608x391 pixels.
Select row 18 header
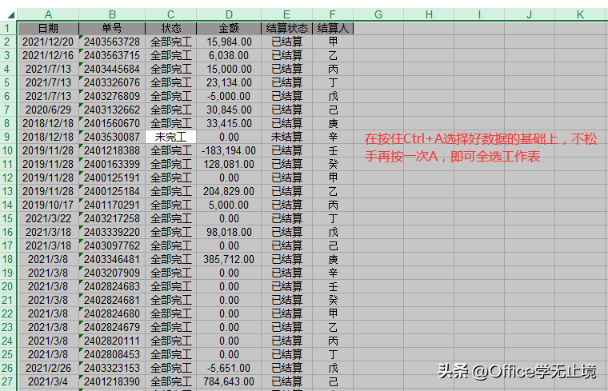pyautogui.click(x=7, y=259)
